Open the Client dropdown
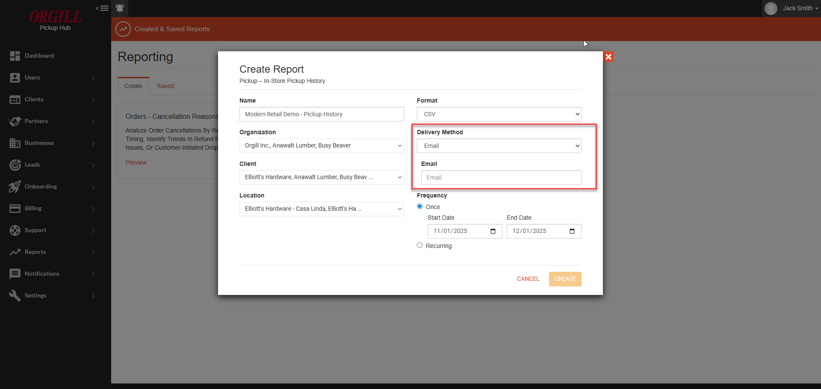Screen dimensions: 821x389 (322, 177)
